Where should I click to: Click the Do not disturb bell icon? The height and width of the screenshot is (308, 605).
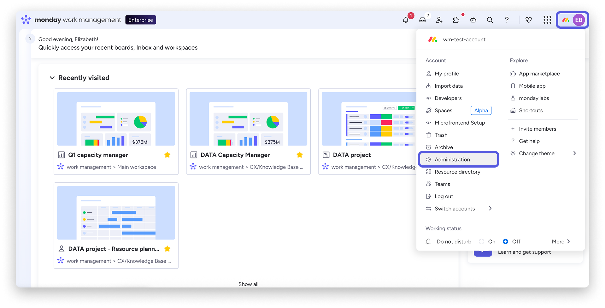[428, 241]
